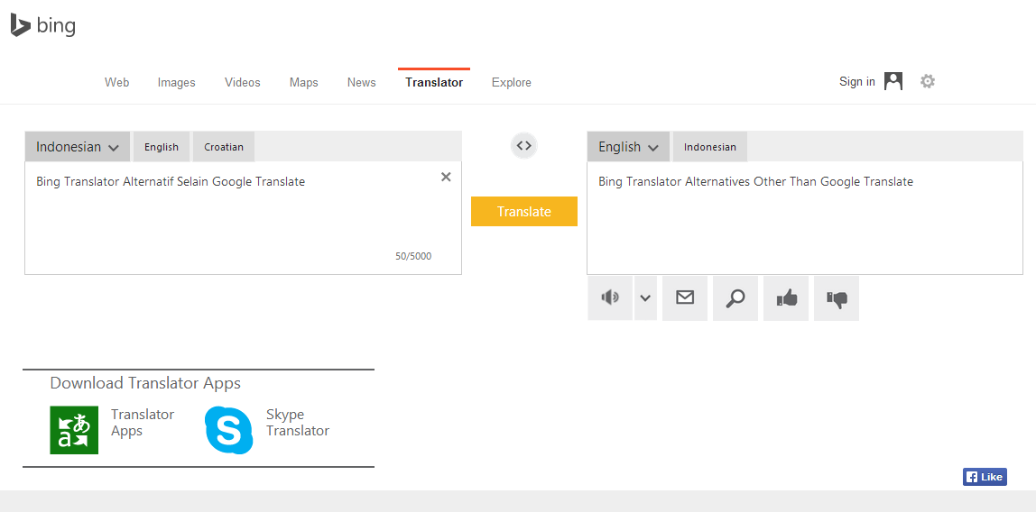Click inside the source text box
Screen dimensions: 1036x512
pyautogui.click(x=243, y=218)
